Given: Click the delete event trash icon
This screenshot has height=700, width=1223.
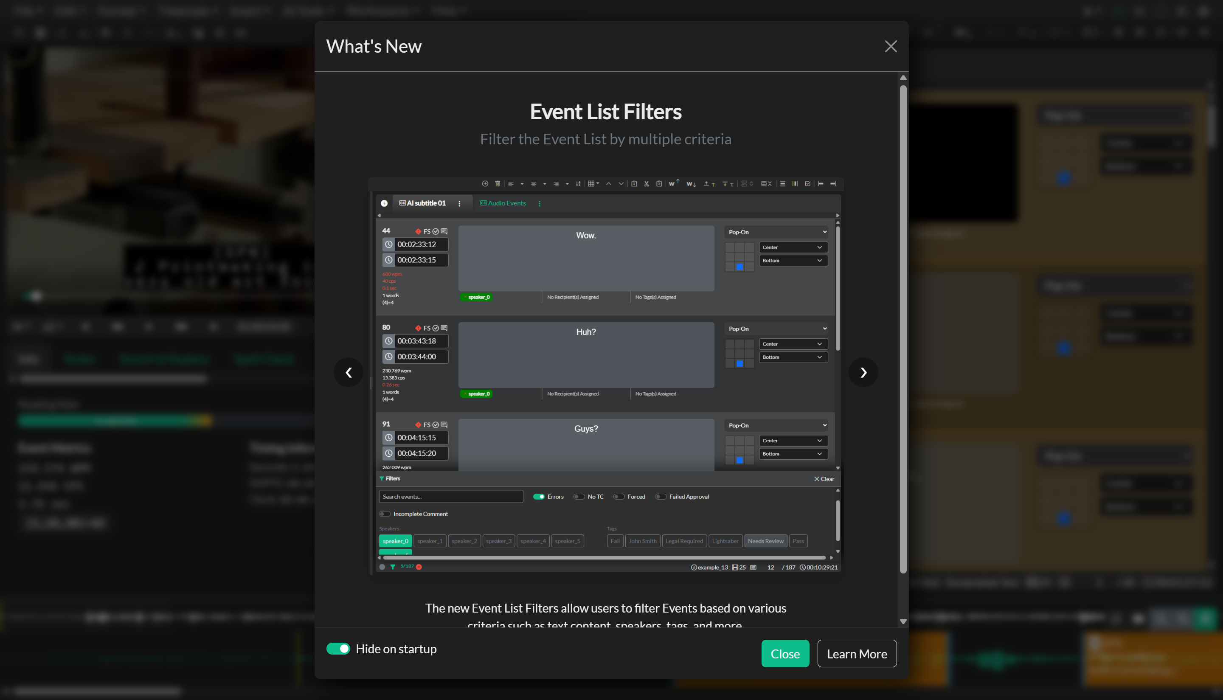Looking at the screenshot, I should pyautogui.click(x=498, y=184).
